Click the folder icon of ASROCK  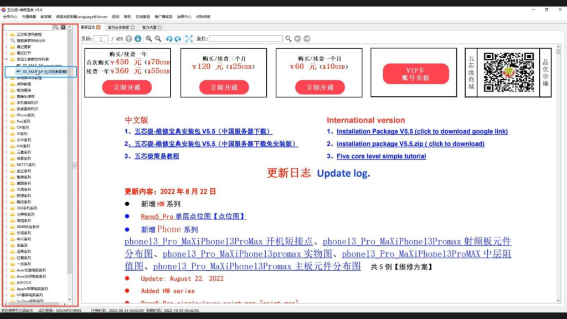(13, 282)
